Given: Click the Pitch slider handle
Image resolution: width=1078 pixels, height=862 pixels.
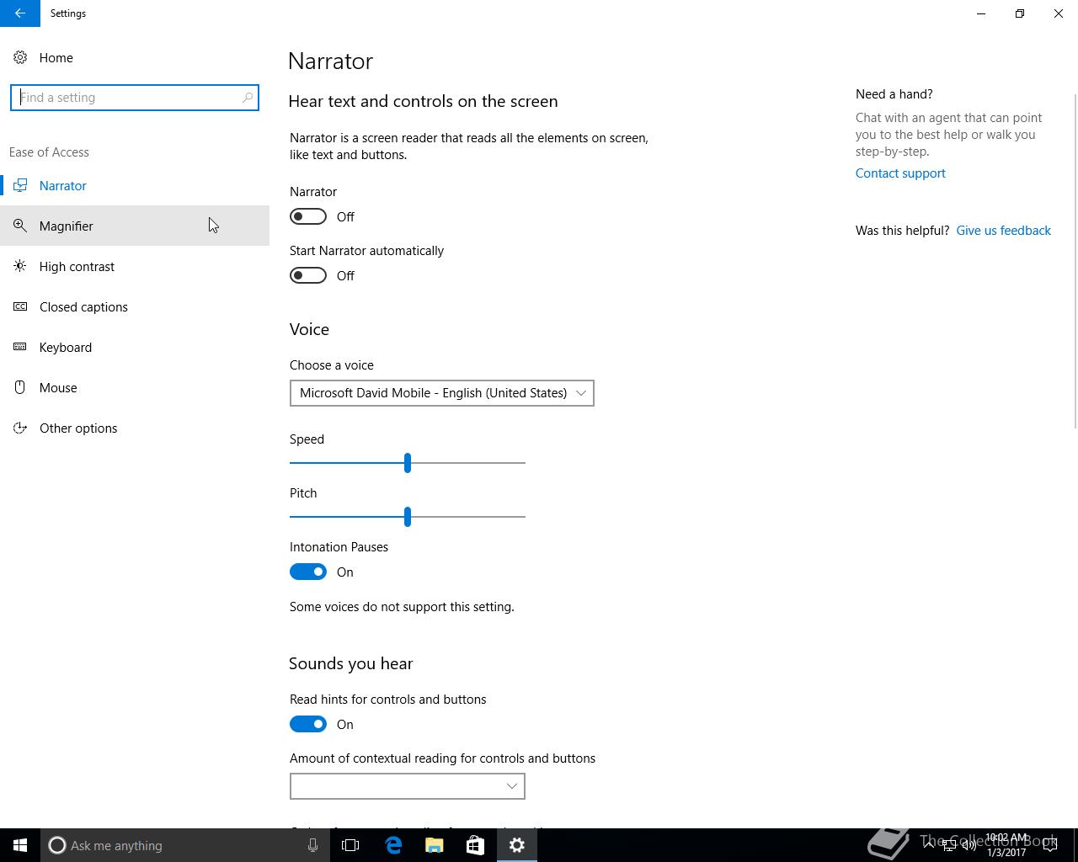Looking at the screenshot, I should (x=408, y=517).
